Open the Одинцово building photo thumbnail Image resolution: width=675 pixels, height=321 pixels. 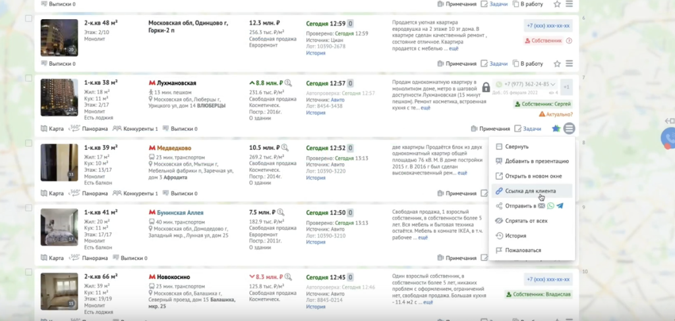[x=59, y=37]
